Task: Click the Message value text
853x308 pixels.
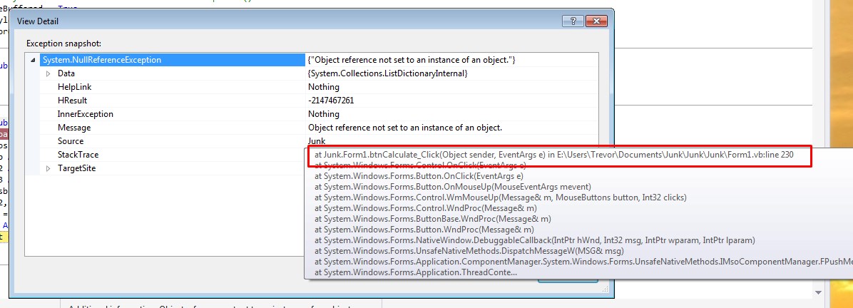Action: pyautogui.click(x=405, y=128)
